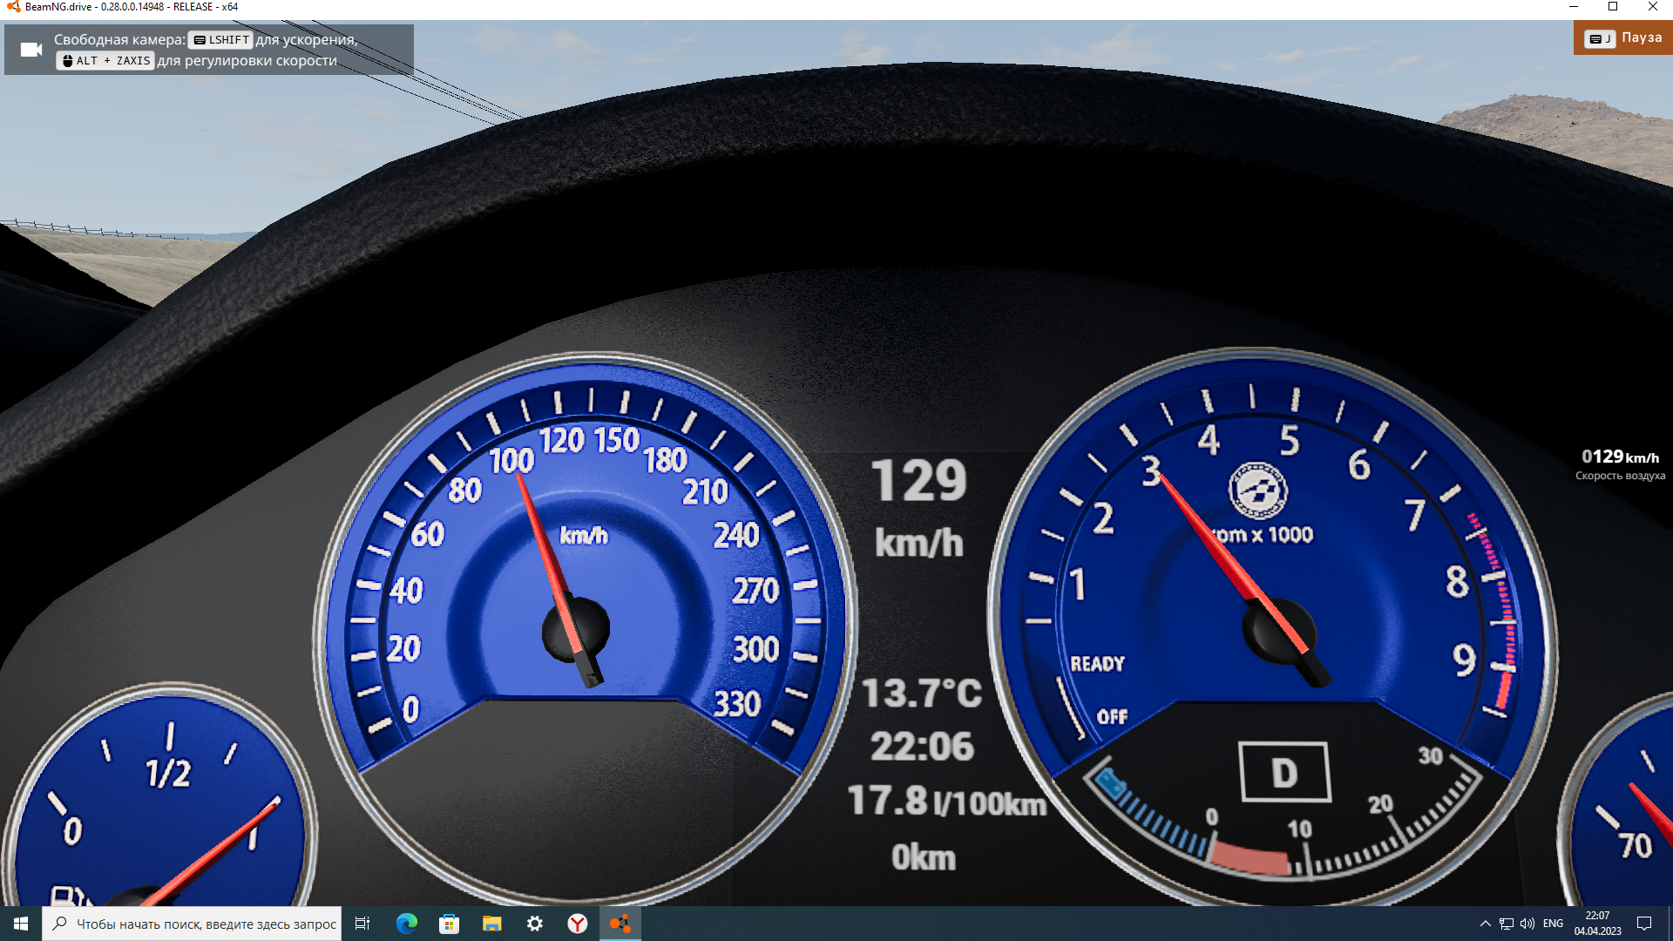Select BeamNG.drive taskbar icon

pos(620,924)
